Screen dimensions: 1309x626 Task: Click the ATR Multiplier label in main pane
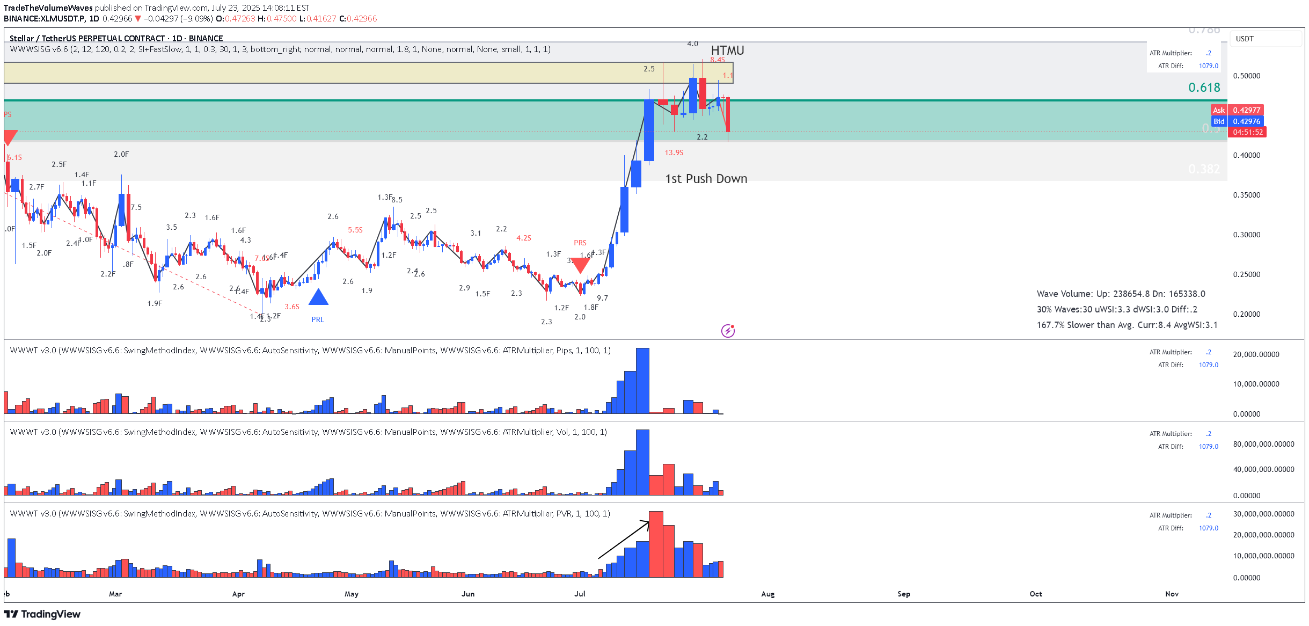(x=1170, y=53)
